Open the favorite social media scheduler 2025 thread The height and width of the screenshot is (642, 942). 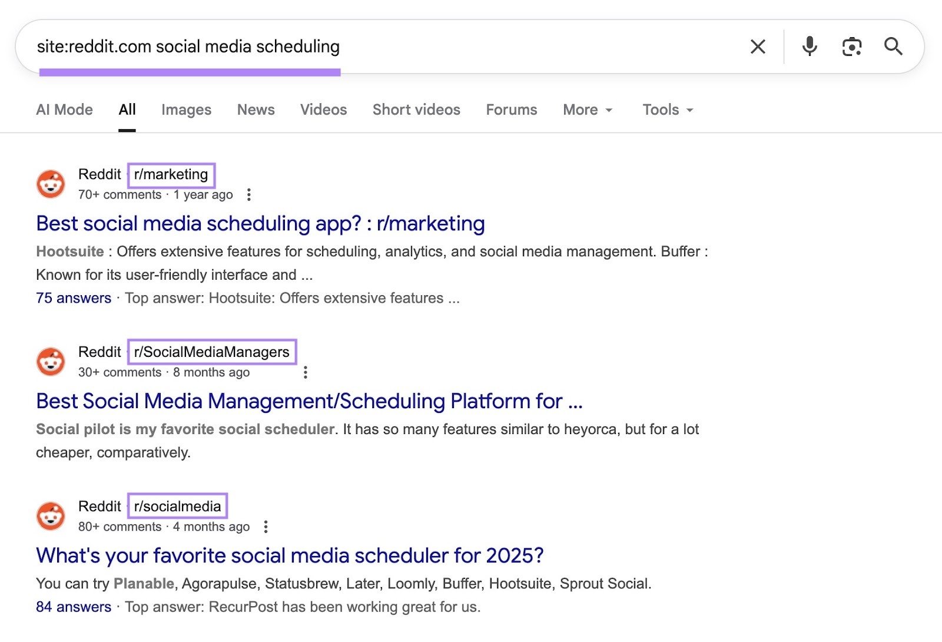tap(290, 555)
